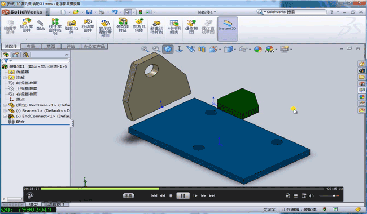
Task: Click the Smart Fasteners (智能扣件) icon
Action: (x=71, y=26)
